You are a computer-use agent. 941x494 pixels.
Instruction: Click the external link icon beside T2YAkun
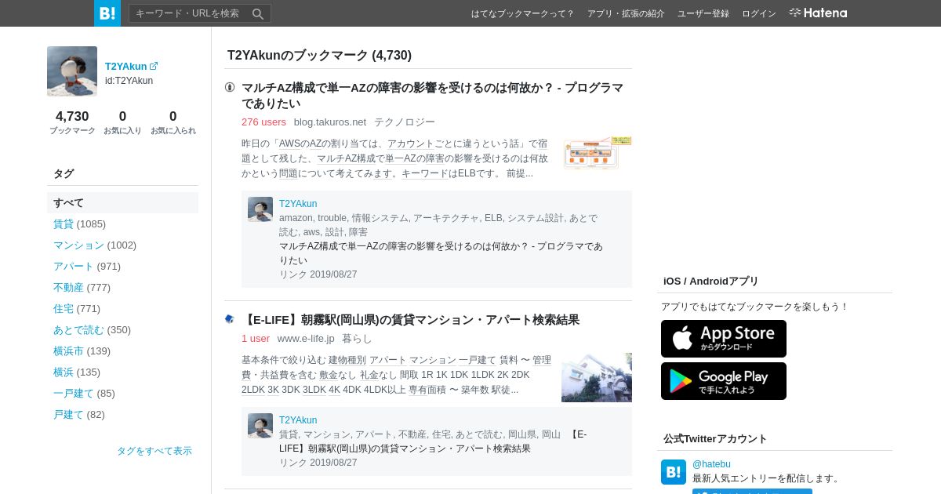click(154, 66)
